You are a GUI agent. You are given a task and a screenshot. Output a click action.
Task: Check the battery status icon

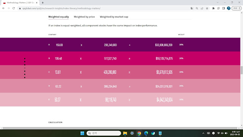pos(226,133)
